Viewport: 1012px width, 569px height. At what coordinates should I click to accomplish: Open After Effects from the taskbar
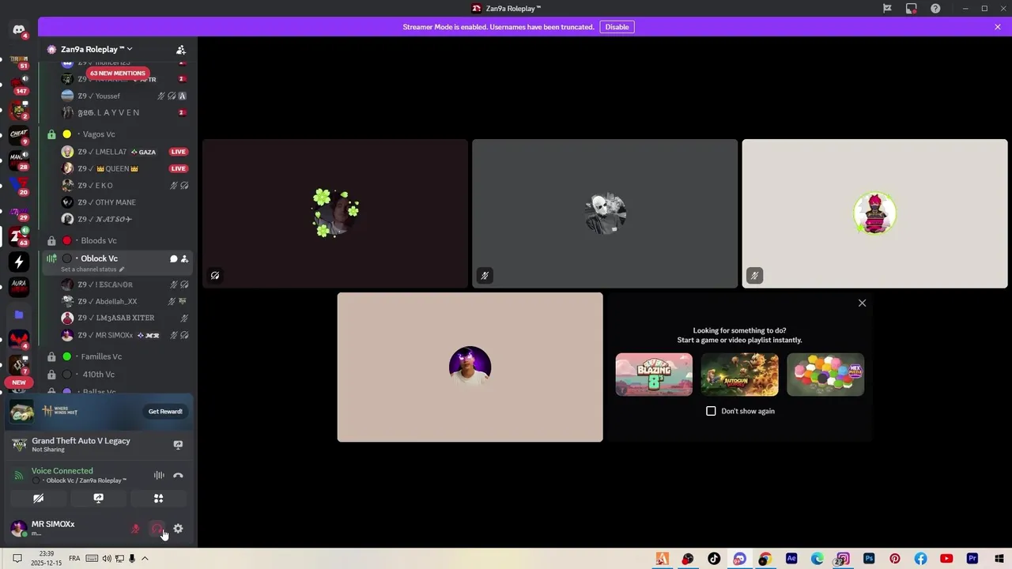pyautogui.click(x=791, y=559)
